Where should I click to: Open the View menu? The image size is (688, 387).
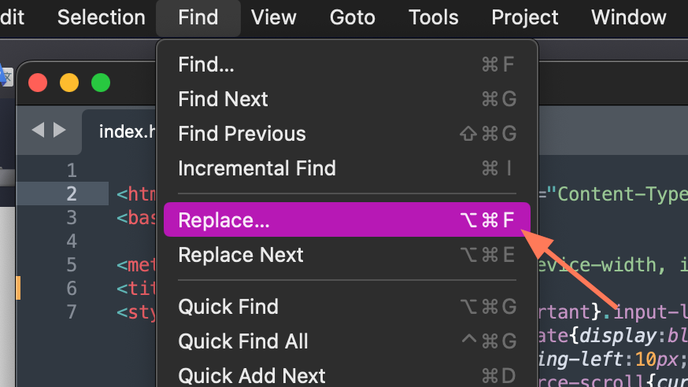[x=274, y=18]
